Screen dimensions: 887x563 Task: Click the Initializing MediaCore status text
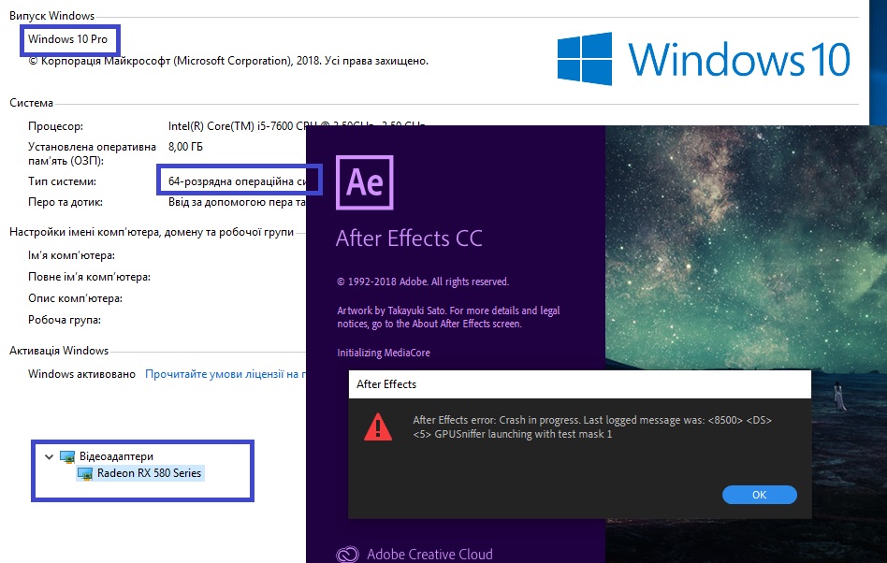coord(384,353)
